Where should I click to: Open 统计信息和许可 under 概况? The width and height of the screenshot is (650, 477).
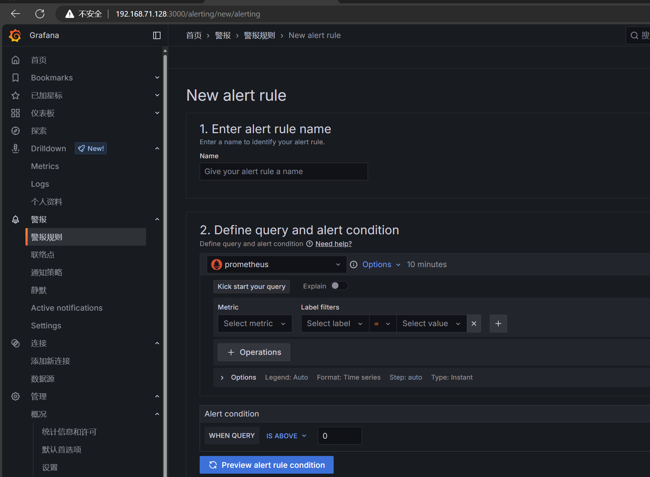[x=69, y=432]
